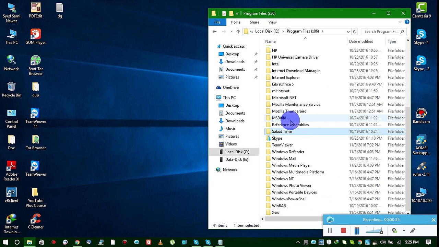Open OneDrive in the navigation pane
Image resolution: width=439 pixels, height=247 pixels.
click(x=230, y=87)
